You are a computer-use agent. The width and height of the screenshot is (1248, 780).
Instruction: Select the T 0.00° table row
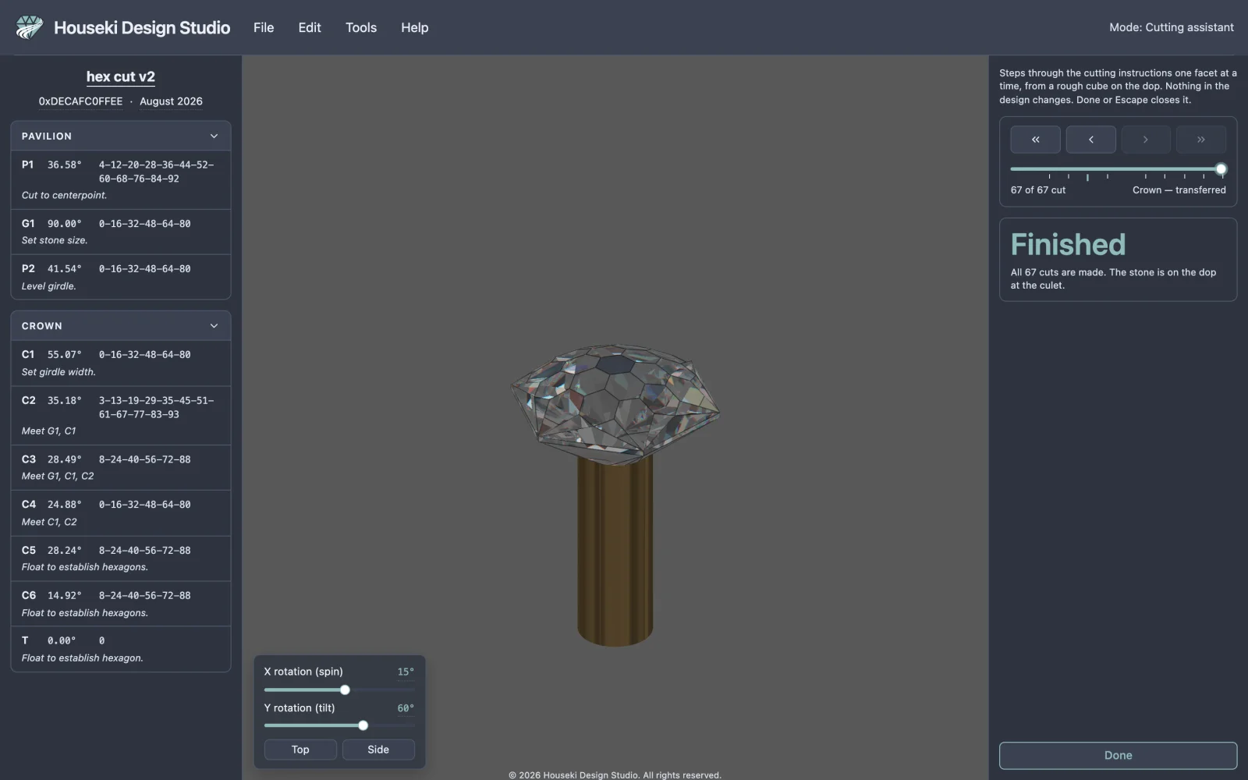[121, 649]
